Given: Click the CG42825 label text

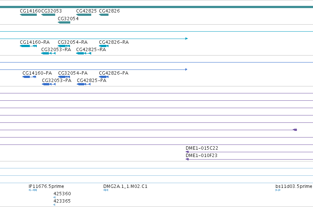Looking at the screenshot, I should point(86,11).
